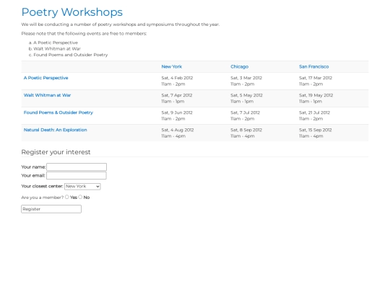390x292 pixels.
Task: Select the Register your interest heading
Action: [56, 152]
